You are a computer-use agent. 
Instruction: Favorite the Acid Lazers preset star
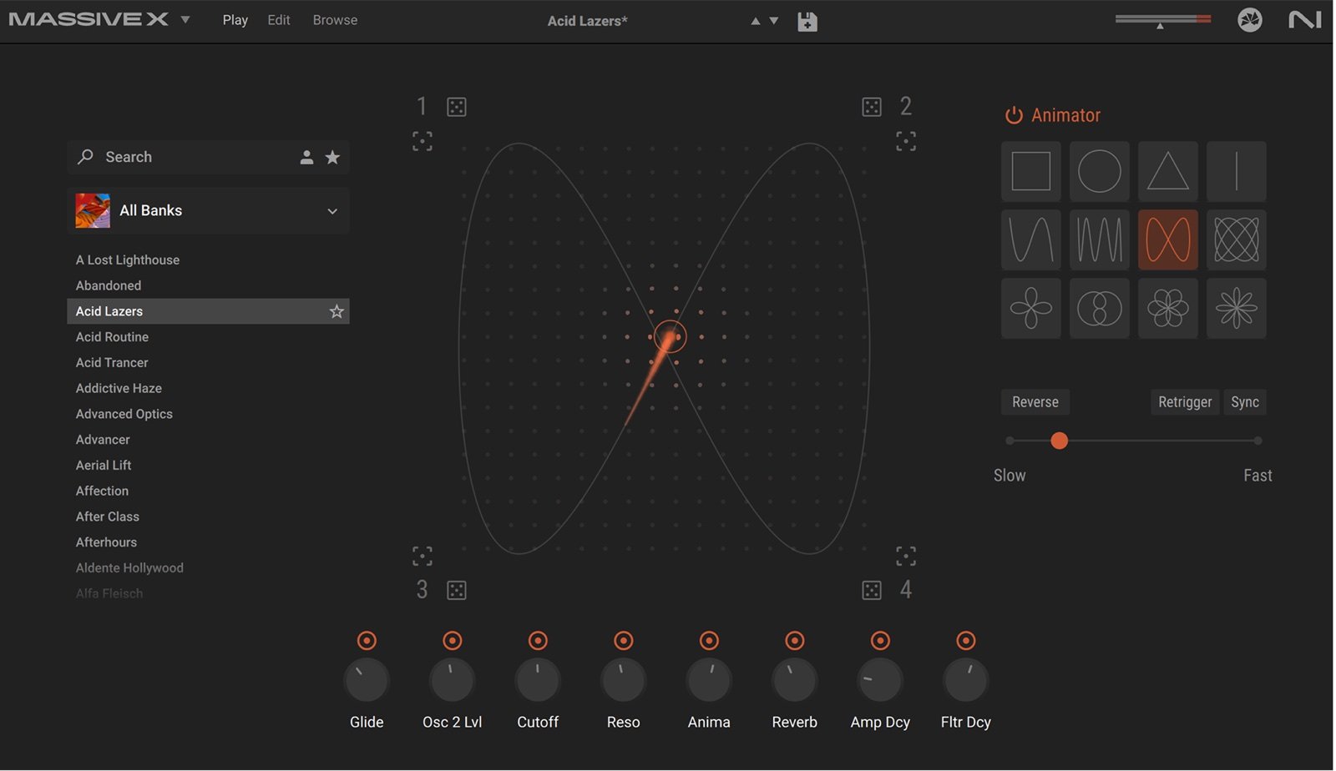click(337, 311)
